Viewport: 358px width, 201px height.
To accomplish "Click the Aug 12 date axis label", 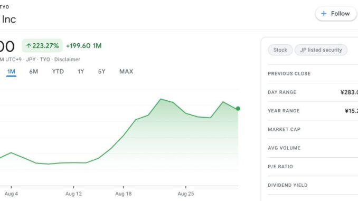I will click(73, 194).
